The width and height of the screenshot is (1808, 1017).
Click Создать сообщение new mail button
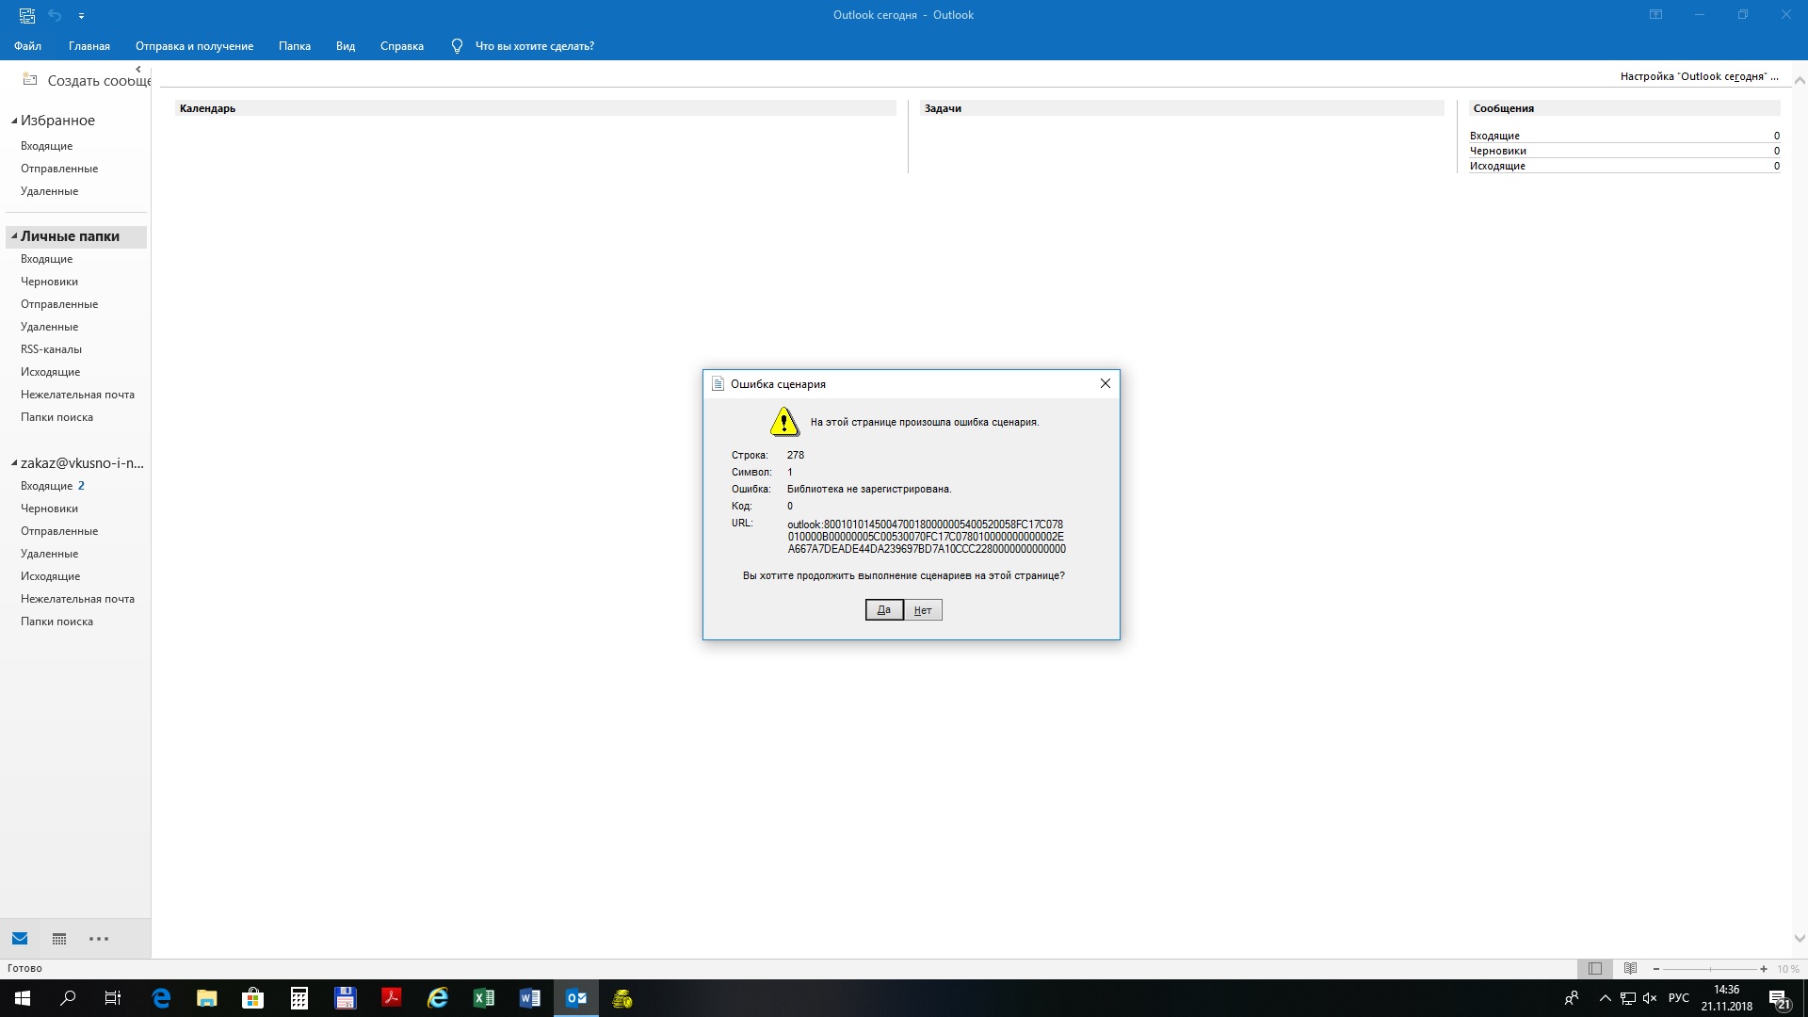click(87, 81)
